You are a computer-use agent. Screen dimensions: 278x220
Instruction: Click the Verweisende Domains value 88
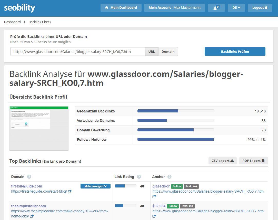[x=264, y=121]
